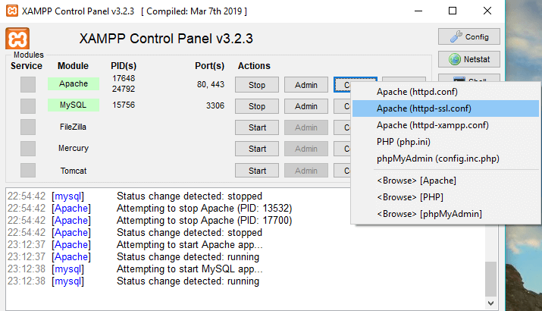Screen dimensions: 542x311
Task: Click the XAMPP title bar icon
Action: (11, 11)
